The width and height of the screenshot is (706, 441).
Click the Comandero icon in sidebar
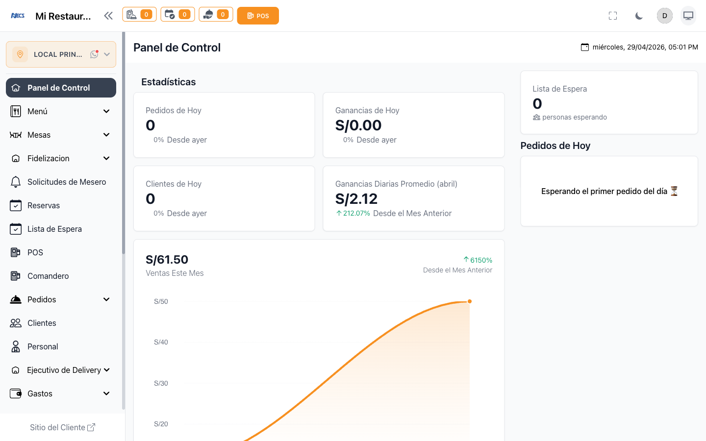coord(16,276)
